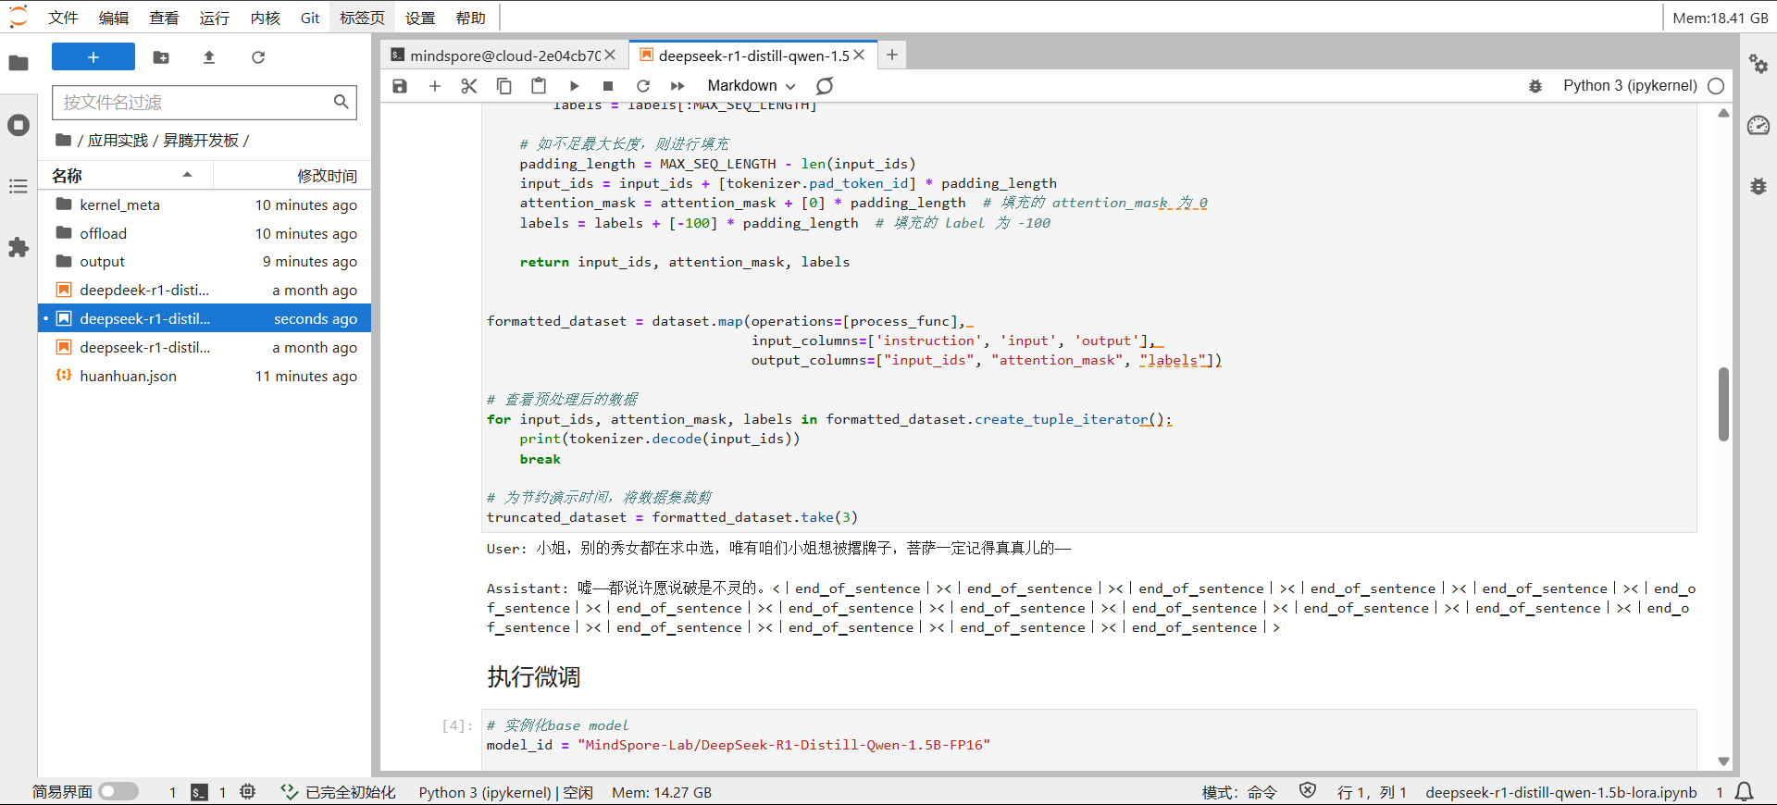Viewport: 1777px width, 805px height.
Task: Save the notebook with the save icon
Action: 400,86
